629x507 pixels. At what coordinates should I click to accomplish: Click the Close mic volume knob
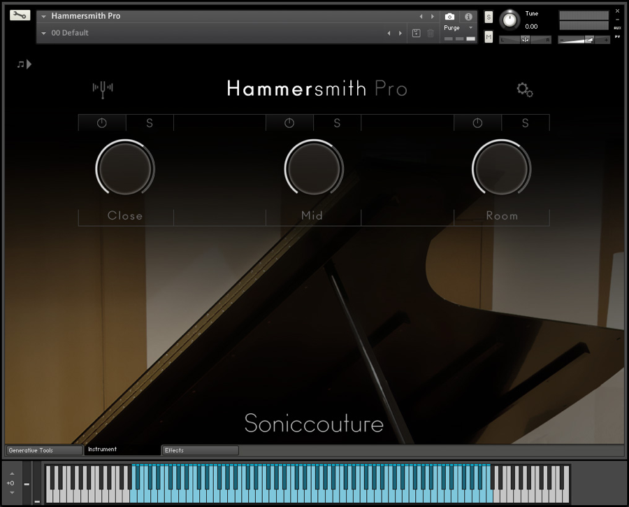pos(125,169)
